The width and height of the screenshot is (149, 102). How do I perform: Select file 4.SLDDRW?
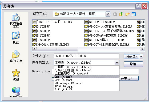point(41,31)
